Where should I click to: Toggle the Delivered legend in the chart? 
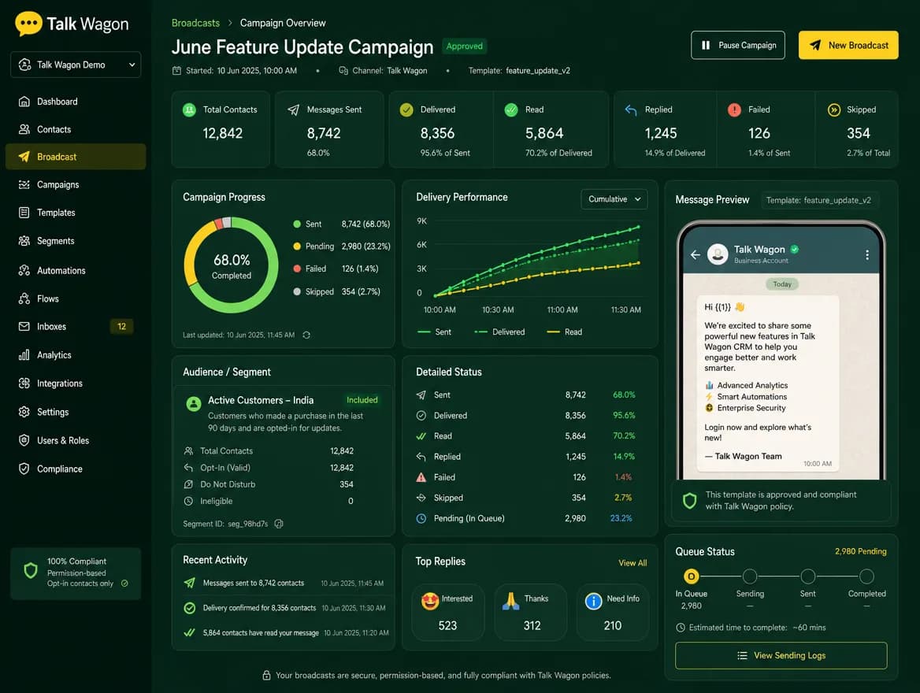pyautogui.click(x=499, y=332)
